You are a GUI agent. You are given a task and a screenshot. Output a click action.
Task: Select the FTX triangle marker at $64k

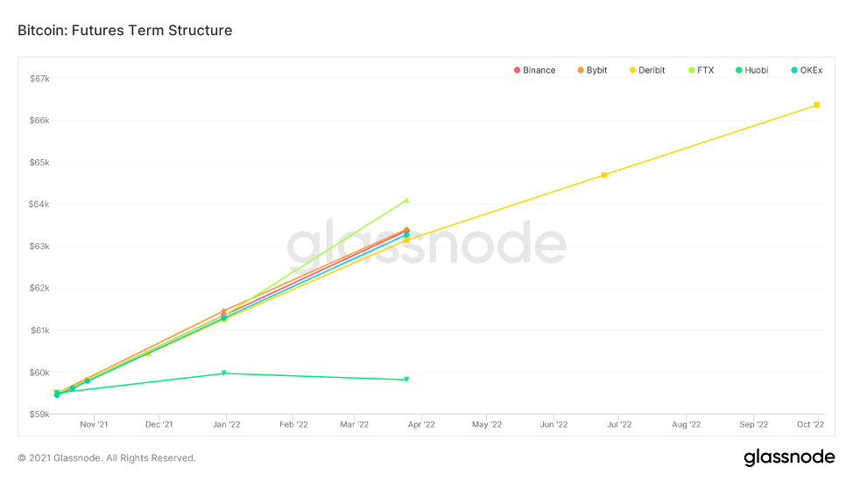coord(406,200)
